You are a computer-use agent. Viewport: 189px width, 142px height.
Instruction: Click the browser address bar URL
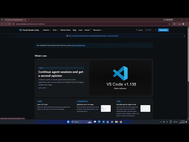[x=30, y=24]
